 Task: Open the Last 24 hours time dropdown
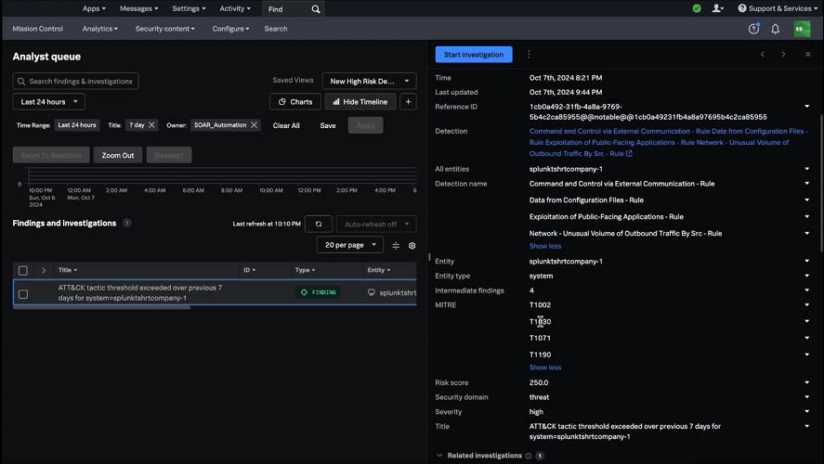49,102
